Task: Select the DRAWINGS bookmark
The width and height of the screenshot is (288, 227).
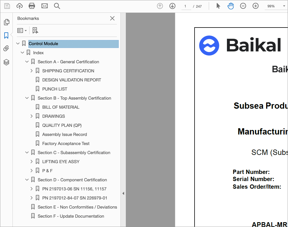Action: coord(53,116)
